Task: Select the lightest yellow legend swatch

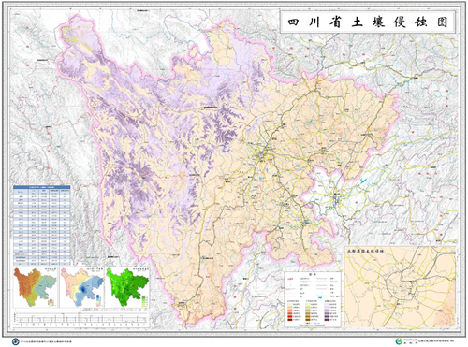Action: [308, 304]
